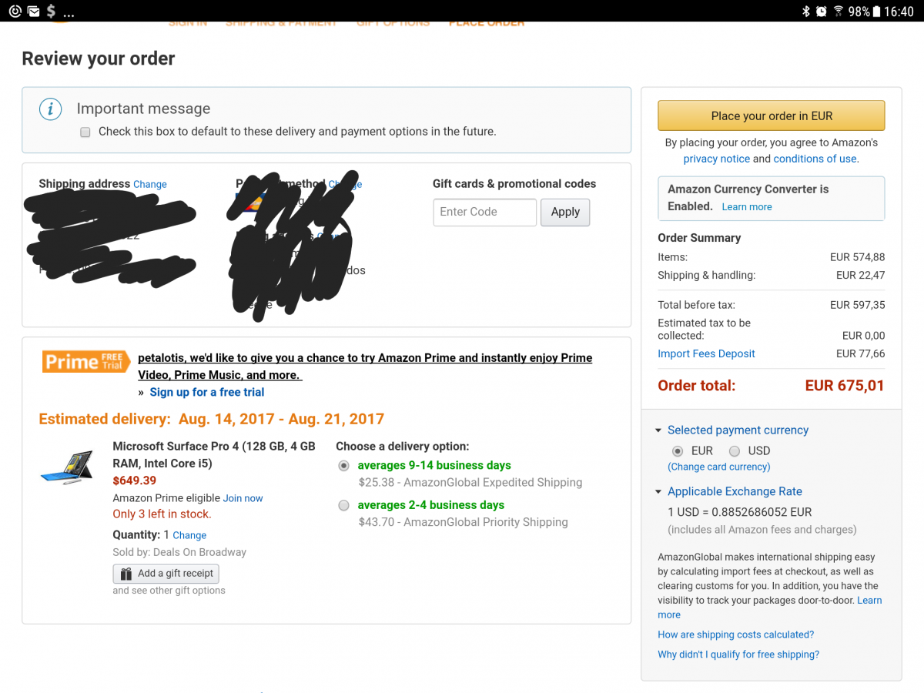Collapse the Selected payment currency section
924x693 pixels.
coord(658,430)
